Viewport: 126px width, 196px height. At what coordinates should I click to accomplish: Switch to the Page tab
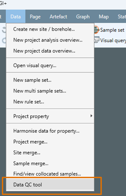point(35,16)
